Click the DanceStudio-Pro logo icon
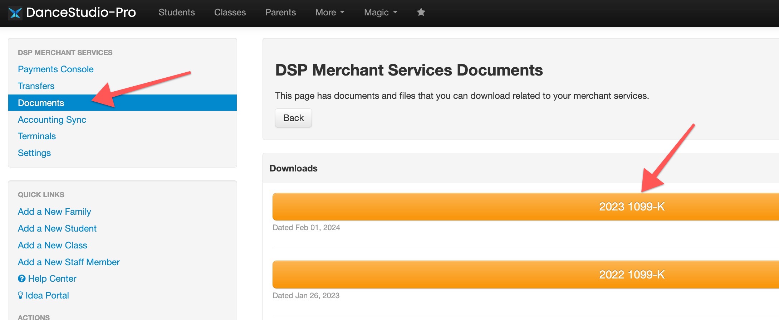The image size is (779, 320). [15, 13]
